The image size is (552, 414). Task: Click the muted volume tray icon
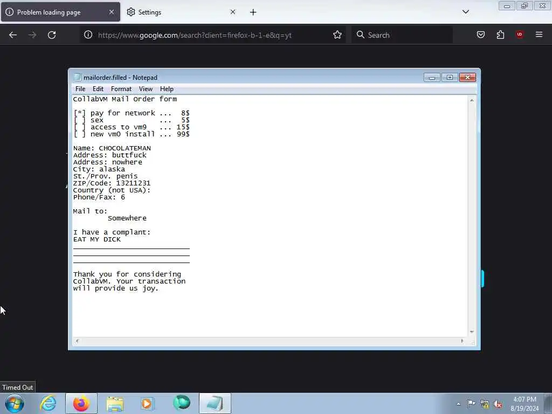[498, 404]
